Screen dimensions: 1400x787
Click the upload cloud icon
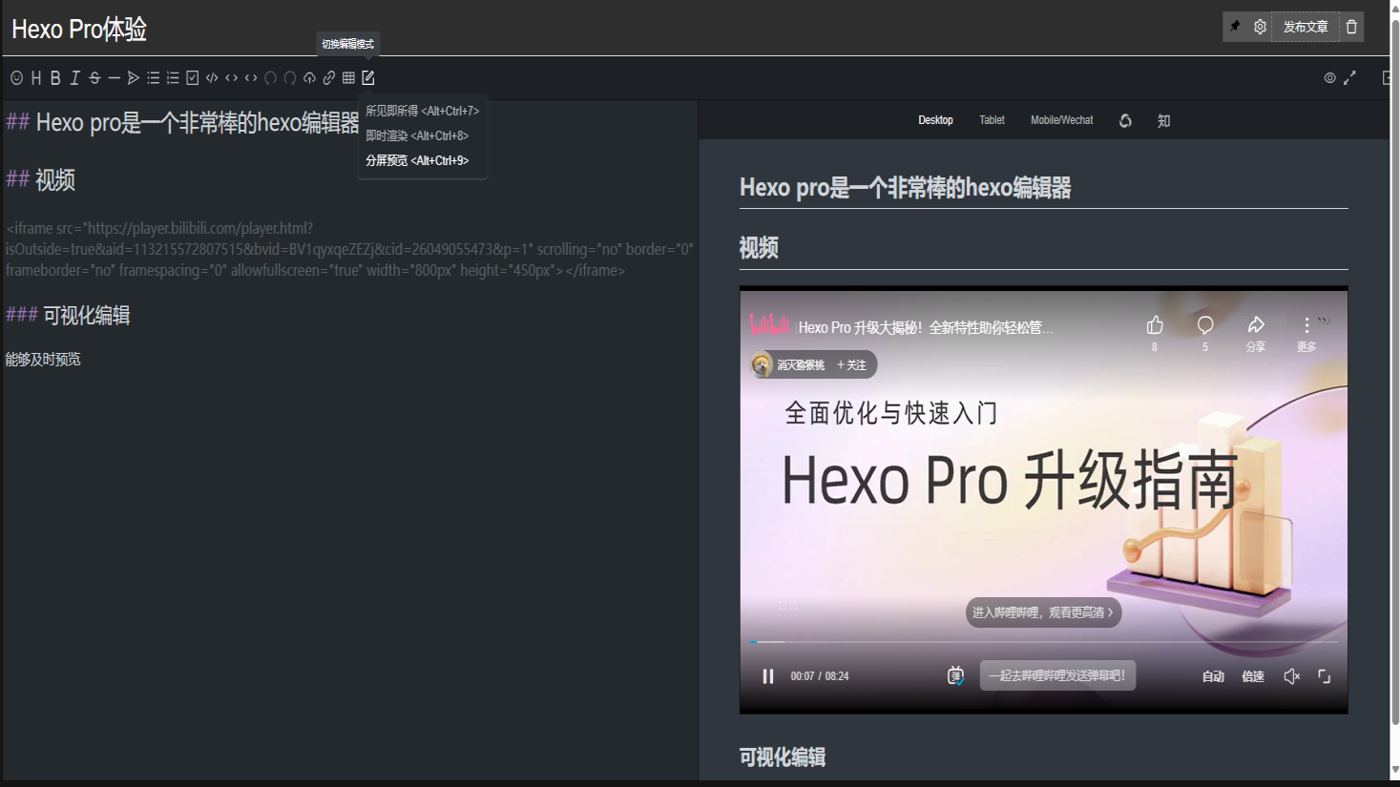pos(309,78)
